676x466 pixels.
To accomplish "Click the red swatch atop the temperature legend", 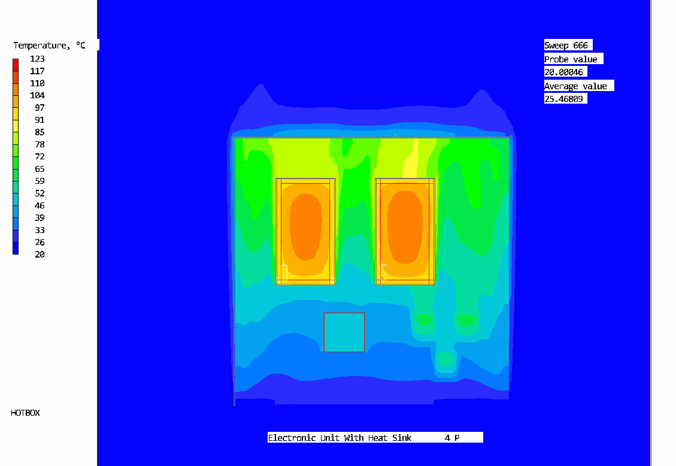I will (16, 65).
